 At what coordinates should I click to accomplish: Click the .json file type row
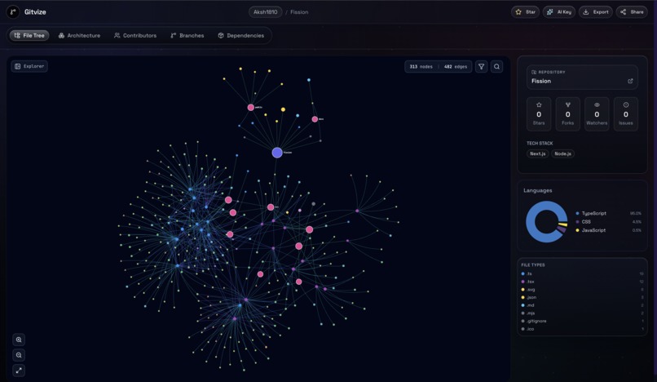click(583, 297)
